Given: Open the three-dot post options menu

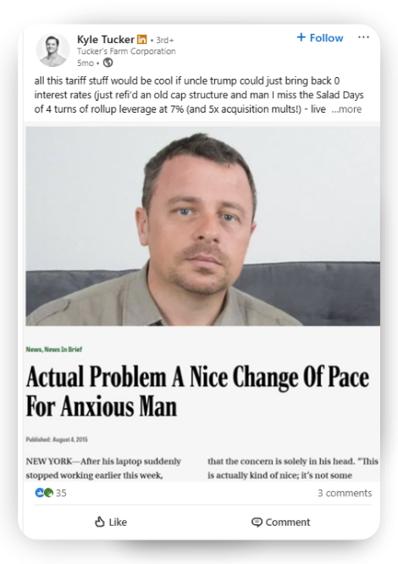Looking at the screenshot, I should tap(363, 37).
